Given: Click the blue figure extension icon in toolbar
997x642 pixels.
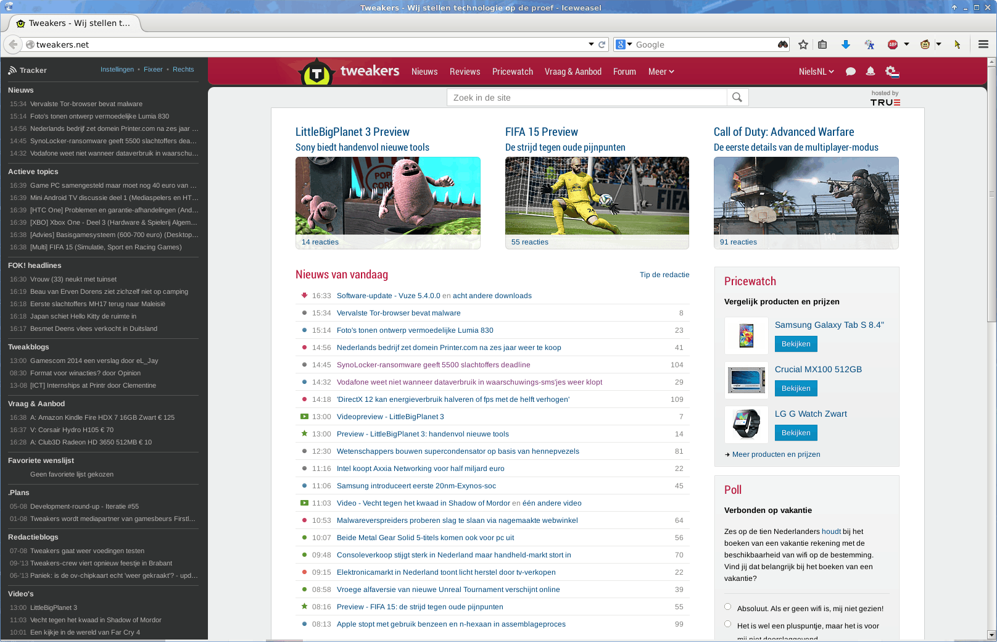Looking at the screenshot, I should pos(869,44).
